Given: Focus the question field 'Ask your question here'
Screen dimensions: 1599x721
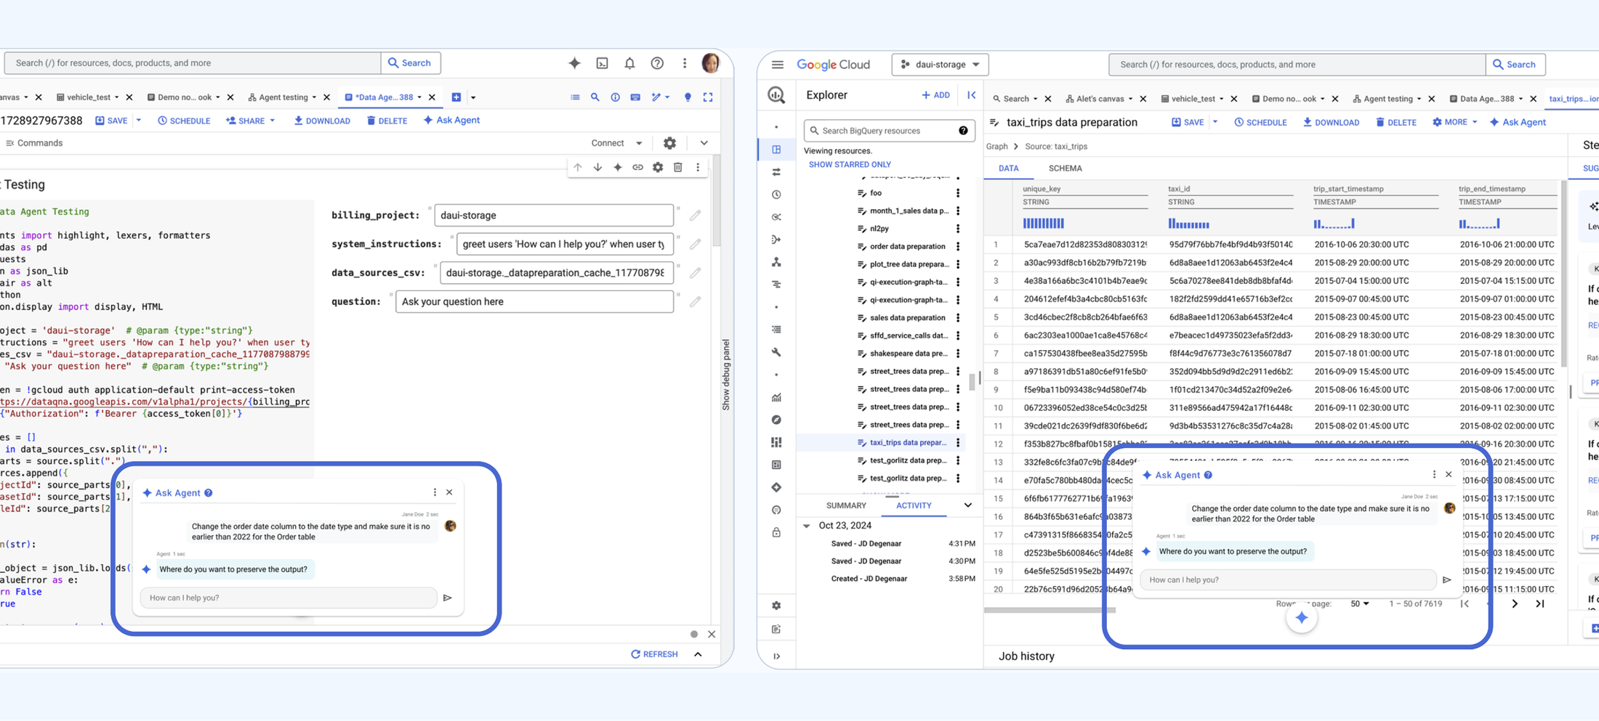Looking at the screenshot, I should coord(534,301).
